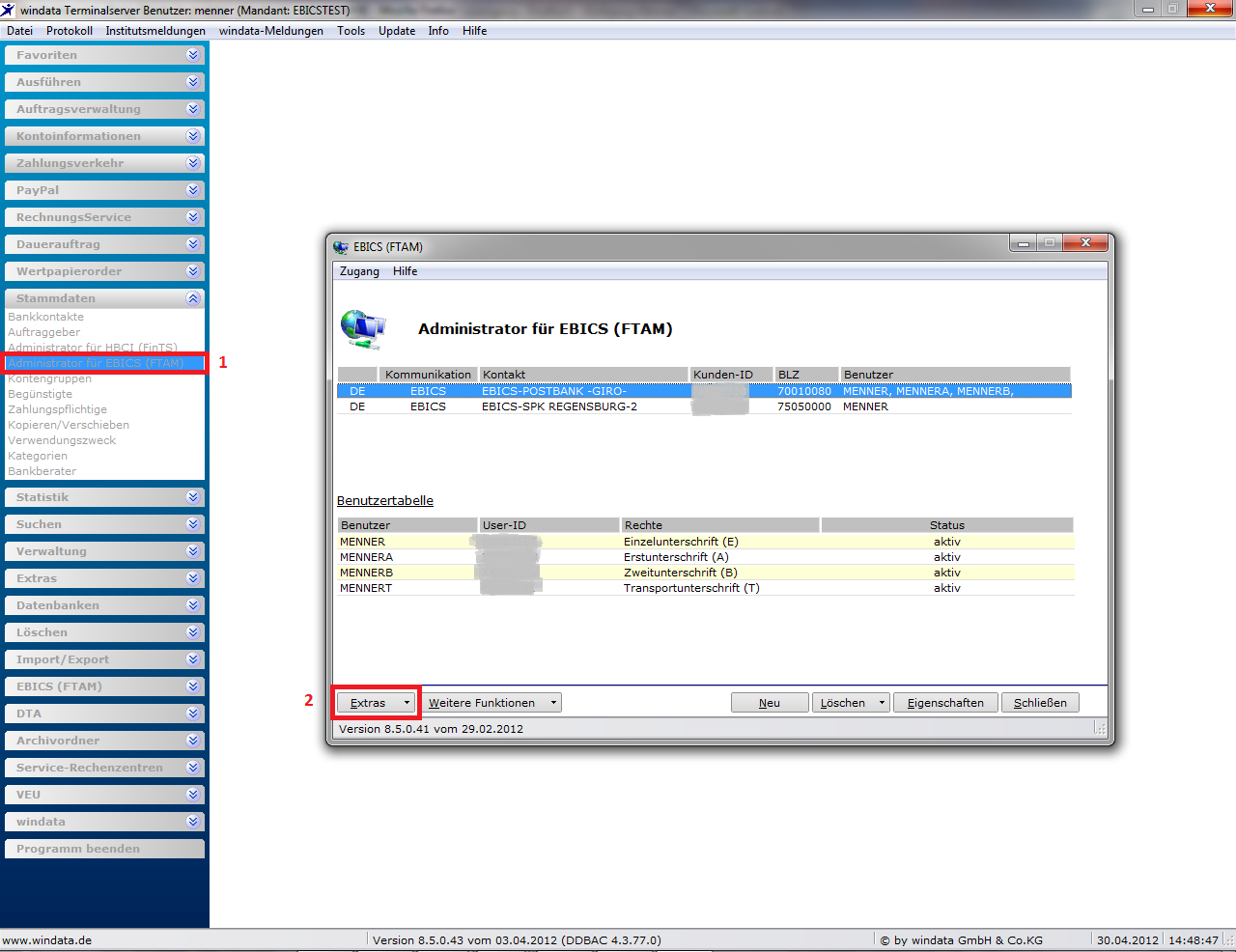1236x952 pixels.
Task: Open the Extras dropdown button in the EBICS dialog
Action: point(377,703)
